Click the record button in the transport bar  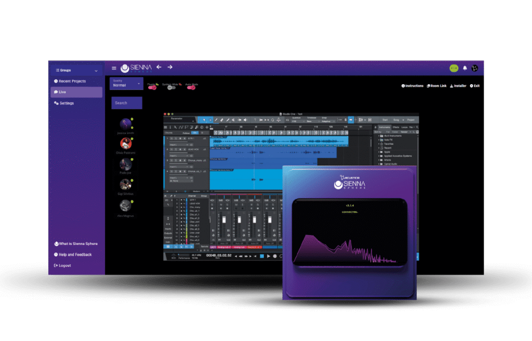pyautogui.click(x=275, y=256)
